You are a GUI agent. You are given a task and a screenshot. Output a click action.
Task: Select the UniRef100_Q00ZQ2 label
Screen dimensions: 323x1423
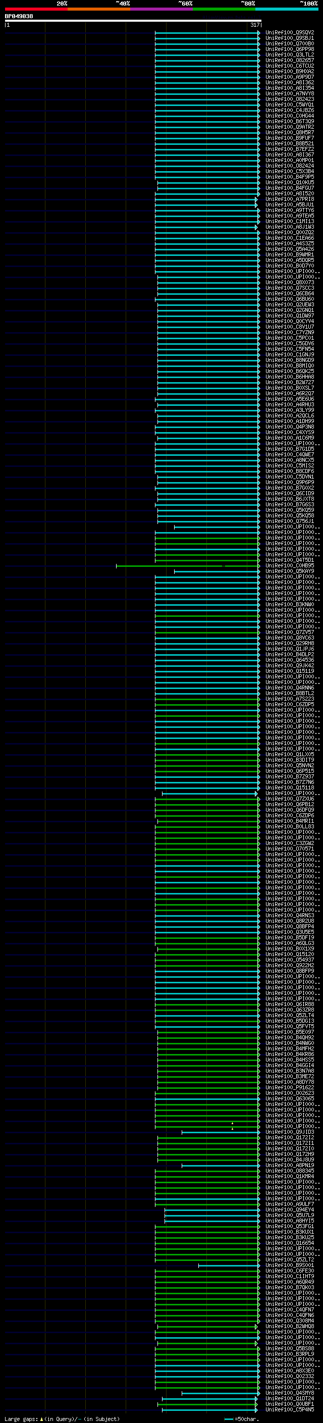(290, 233)
